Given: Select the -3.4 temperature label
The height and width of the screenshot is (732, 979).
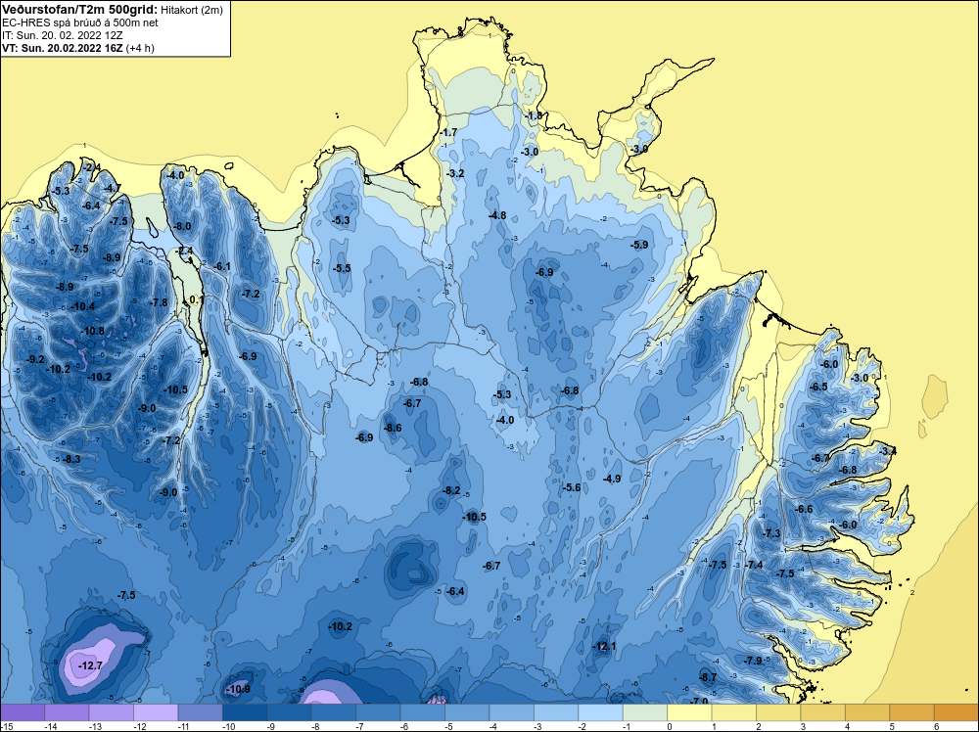Looking at the screenshot, I should tap(887, 450).
